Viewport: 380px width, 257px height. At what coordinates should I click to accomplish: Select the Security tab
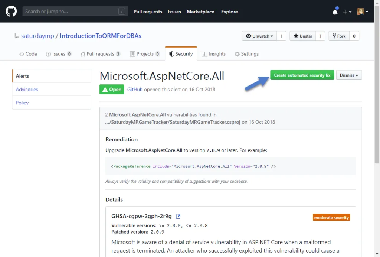click(x=181, y=54)
